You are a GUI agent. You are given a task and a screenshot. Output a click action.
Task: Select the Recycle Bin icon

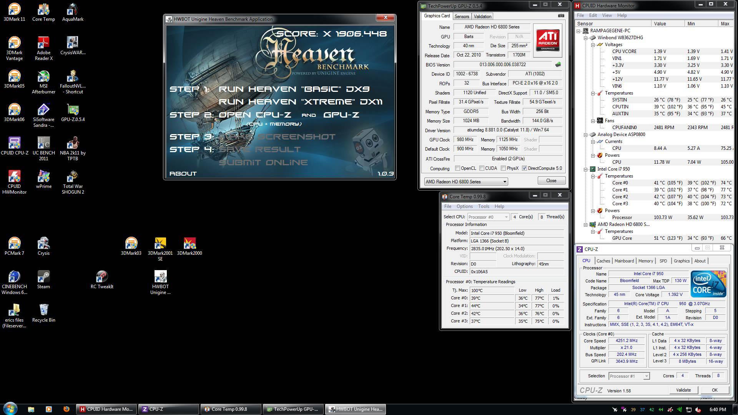[43, 313]
